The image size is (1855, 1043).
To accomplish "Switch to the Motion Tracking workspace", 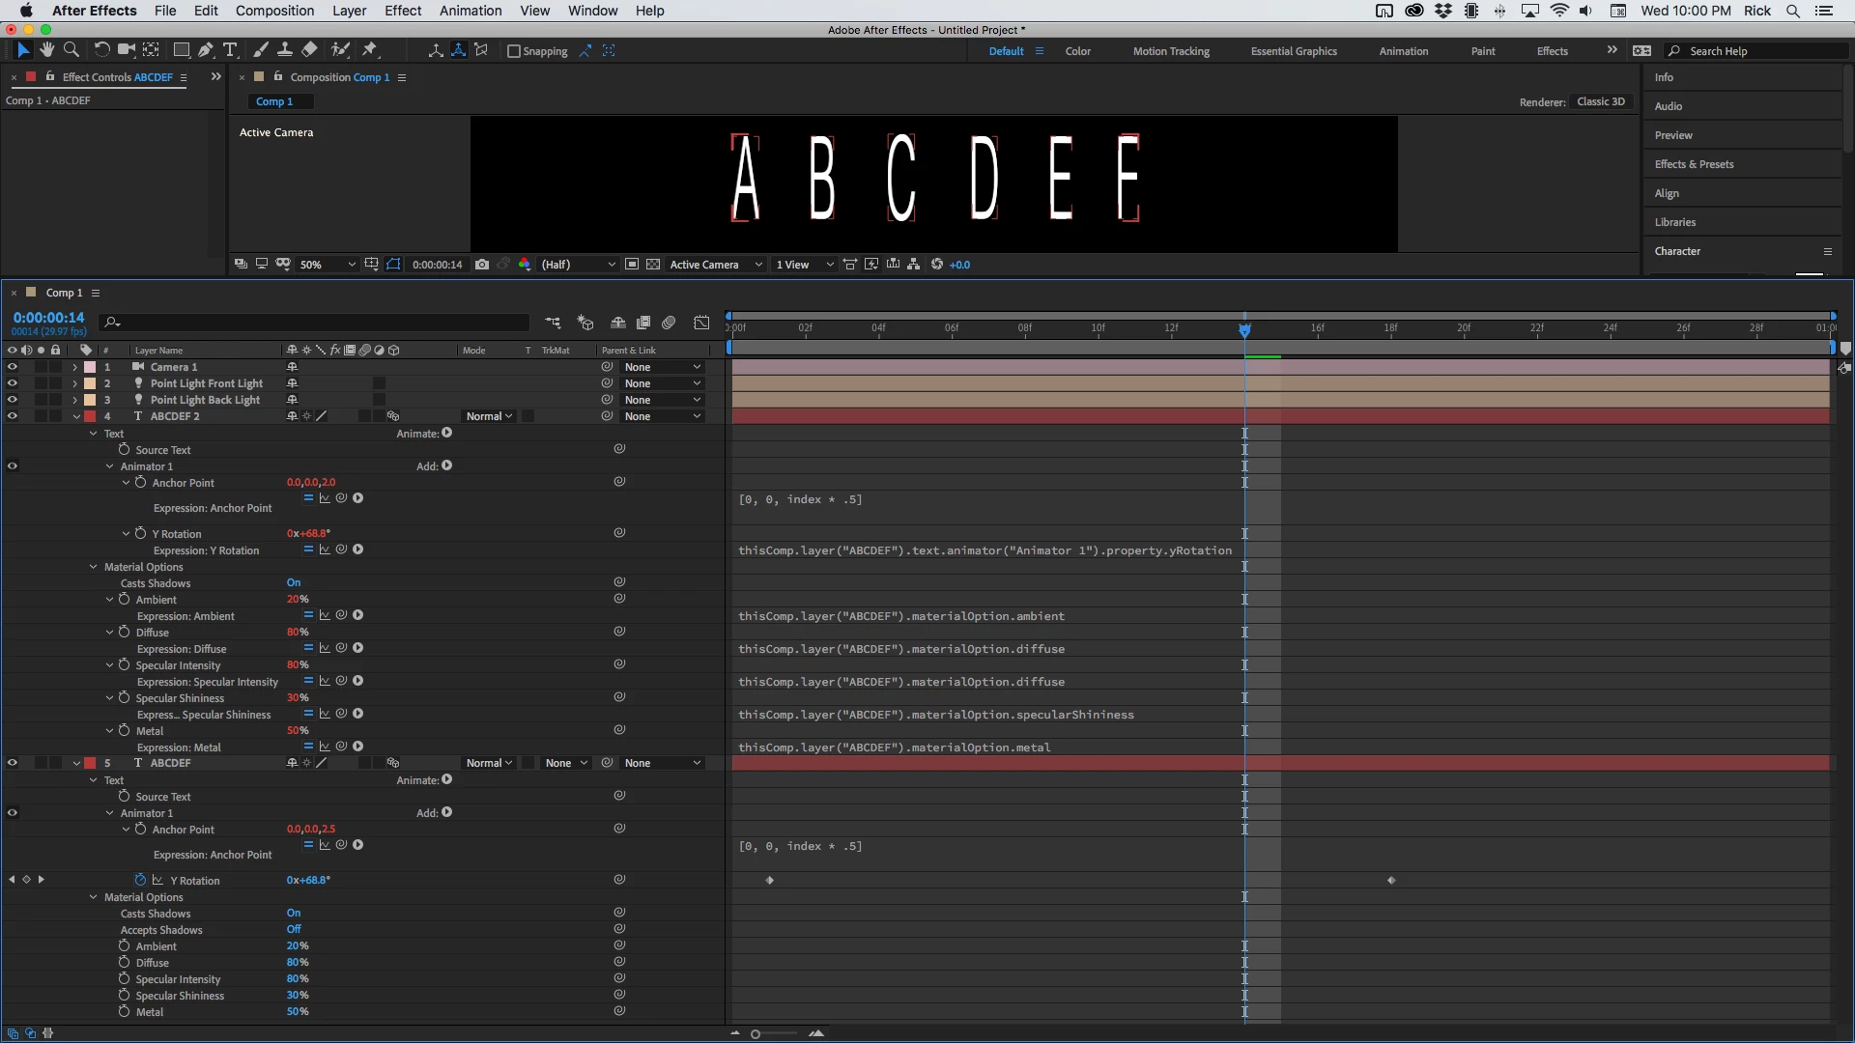I will point(1171,51).
